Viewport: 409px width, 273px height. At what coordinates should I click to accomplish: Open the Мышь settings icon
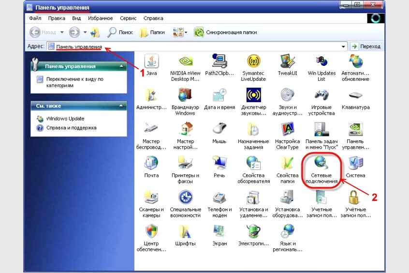point(219,129)
